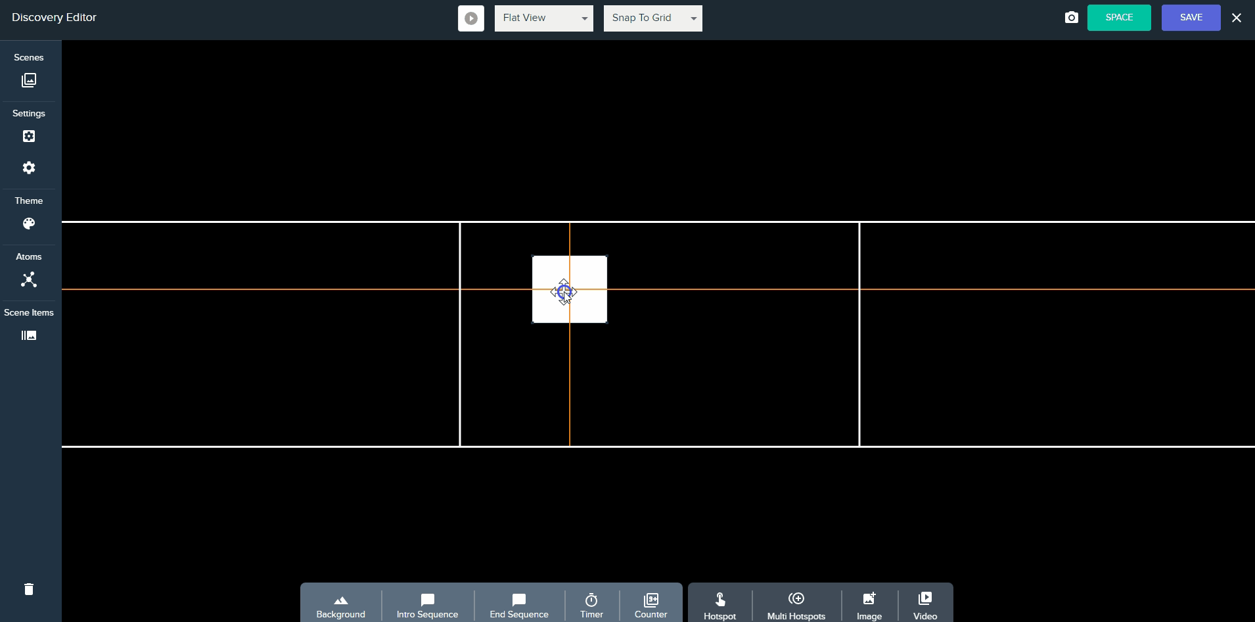This screenshot has width=1255, height=622.
Task: Add a Timer to the scene
Action: (591, 606)
